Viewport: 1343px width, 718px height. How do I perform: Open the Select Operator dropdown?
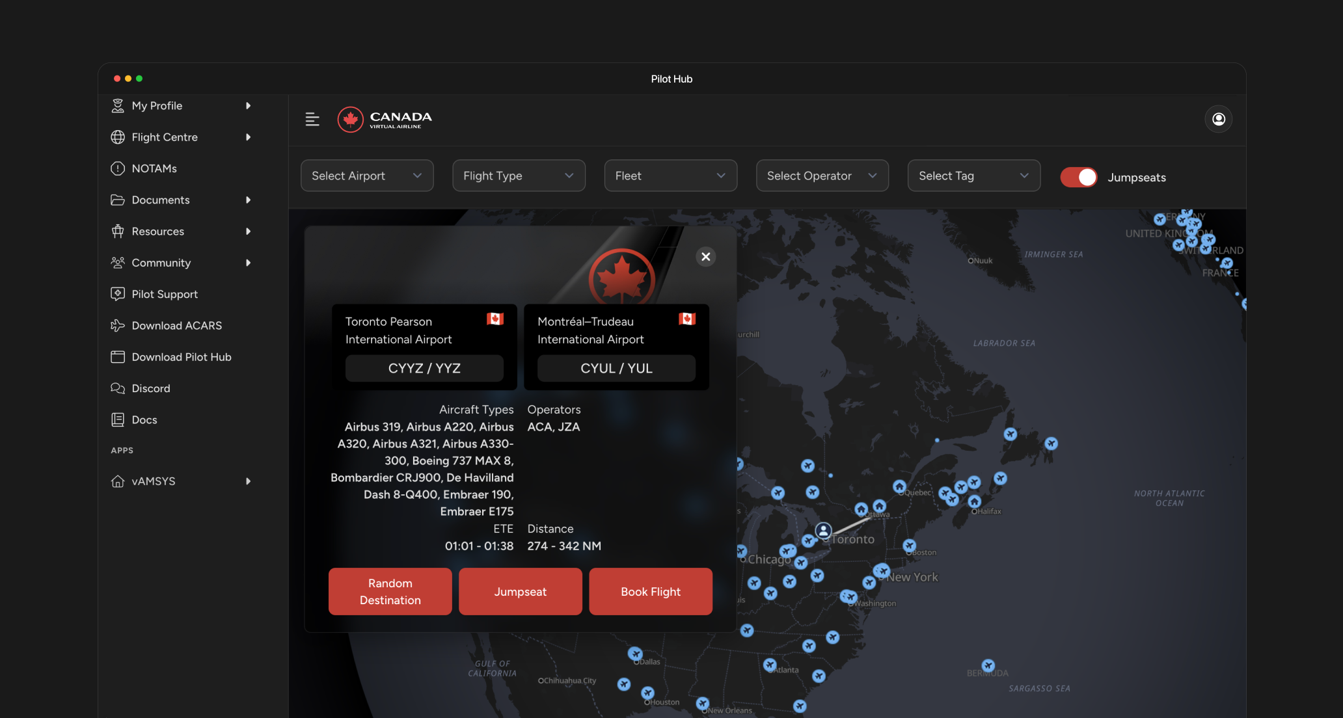pos(822,176)
